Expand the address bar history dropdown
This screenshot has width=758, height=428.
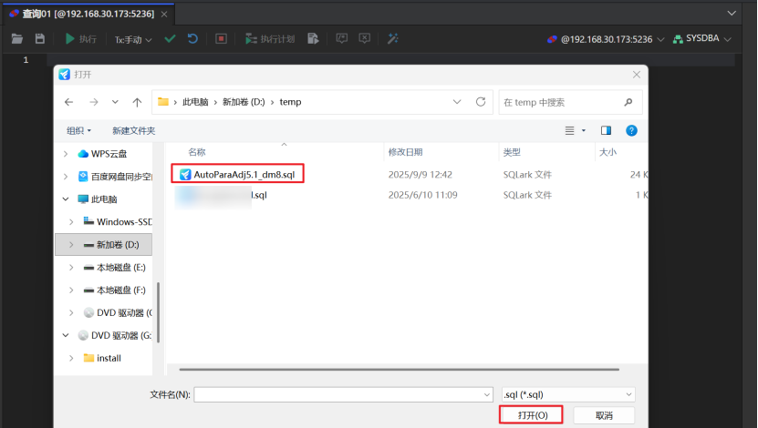click(x=457, y=102)
